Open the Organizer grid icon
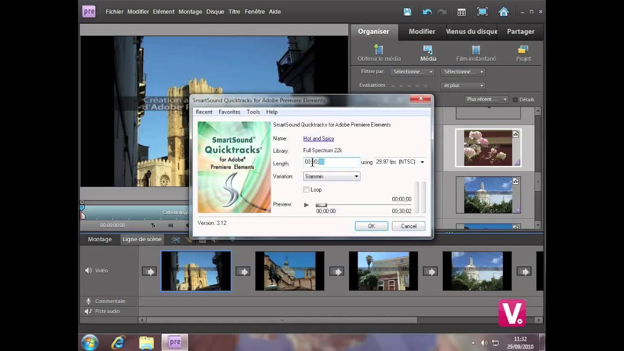 pyautogui.click(x=461, y=12)
